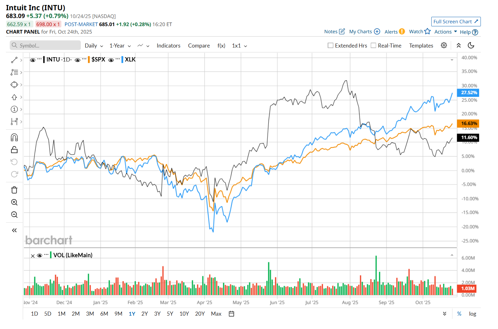Image resolution: width=498 pixels, height=329 pixels.
Task: Expand the 1-Year period dropdown
Action: pyautogui.click(x=120, y=46)
